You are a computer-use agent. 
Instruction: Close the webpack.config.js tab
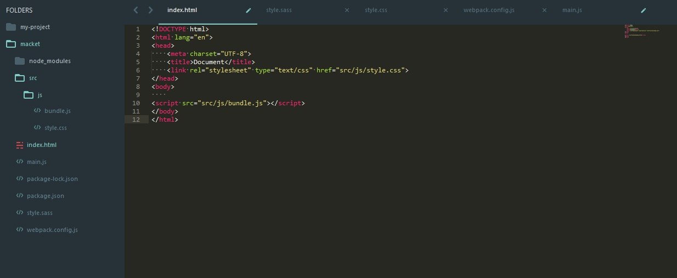[x=544, y=10]
